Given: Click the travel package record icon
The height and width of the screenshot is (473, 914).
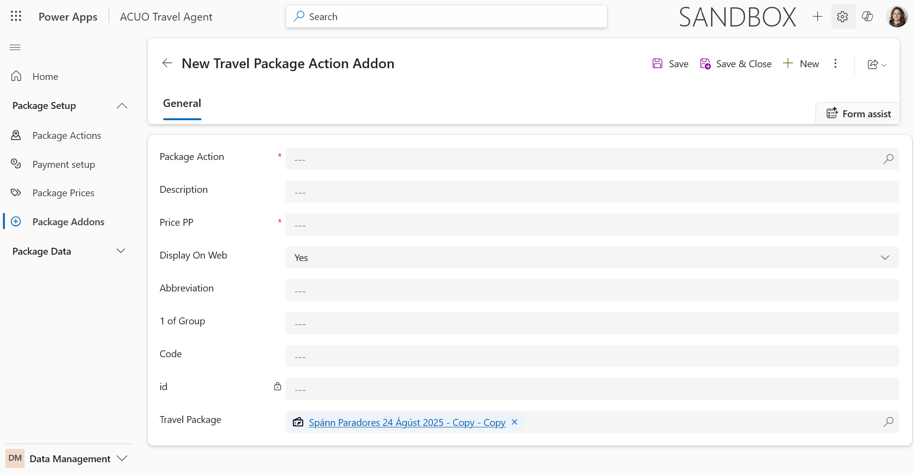Looking at the screenshot, I should point(298,422).
